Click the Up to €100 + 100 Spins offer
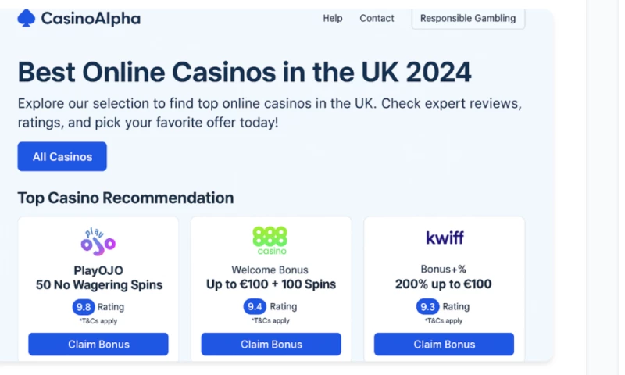Viewport: 625px width, 375px height. 271,284
